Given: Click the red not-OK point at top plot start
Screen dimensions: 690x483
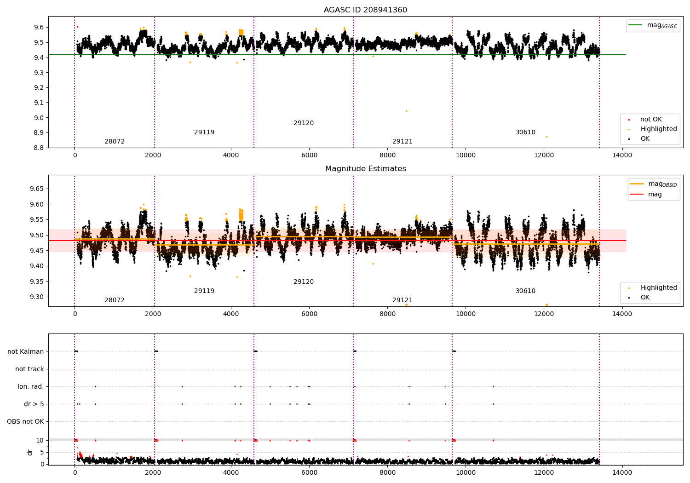Looking at the screenshot, I should 77,27.
